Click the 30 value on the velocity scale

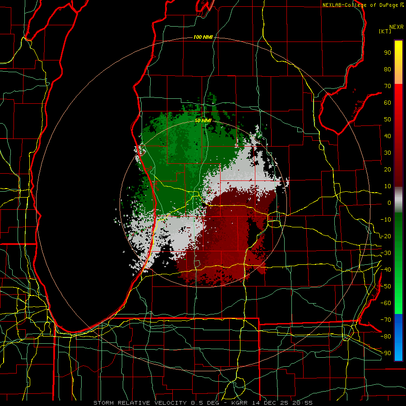388,153
